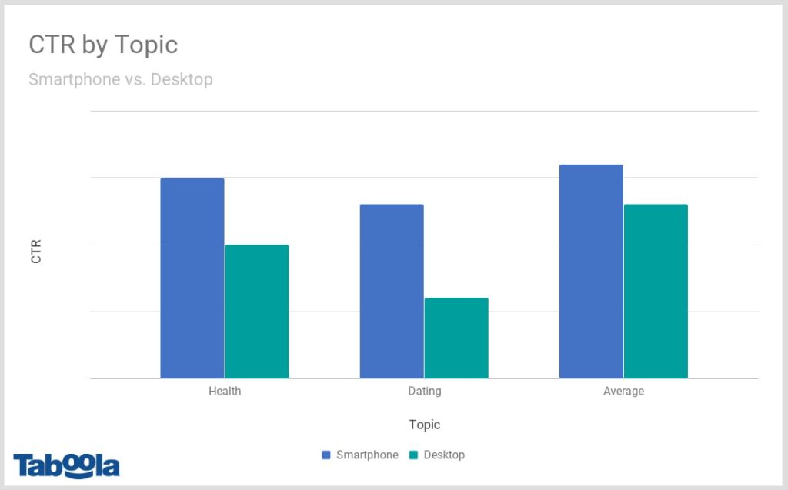Screen dimensions: 788x490
Task: Click the Average Desktop teal bar
Action: click(x=656, y=291)
